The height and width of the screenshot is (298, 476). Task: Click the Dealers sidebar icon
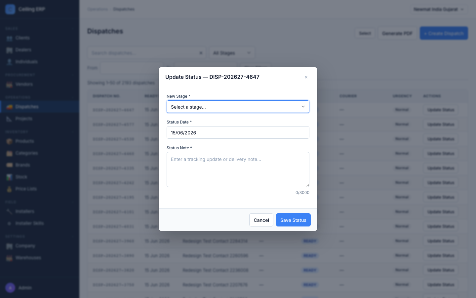point(9,50)
